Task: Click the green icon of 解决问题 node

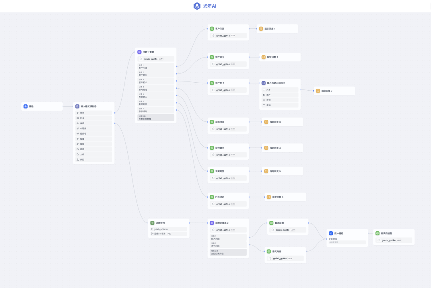Action: 271,223
